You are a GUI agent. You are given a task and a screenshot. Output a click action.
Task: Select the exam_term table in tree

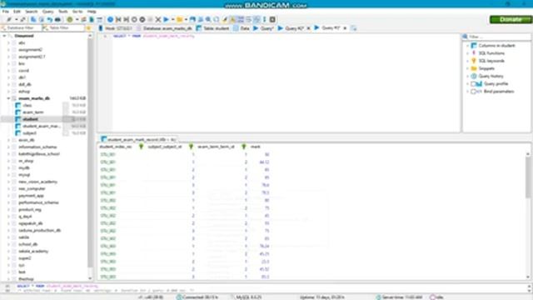(33, 112)
